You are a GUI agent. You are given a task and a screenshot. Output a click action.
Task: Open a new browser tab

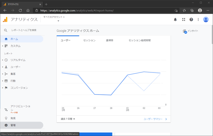46,4
